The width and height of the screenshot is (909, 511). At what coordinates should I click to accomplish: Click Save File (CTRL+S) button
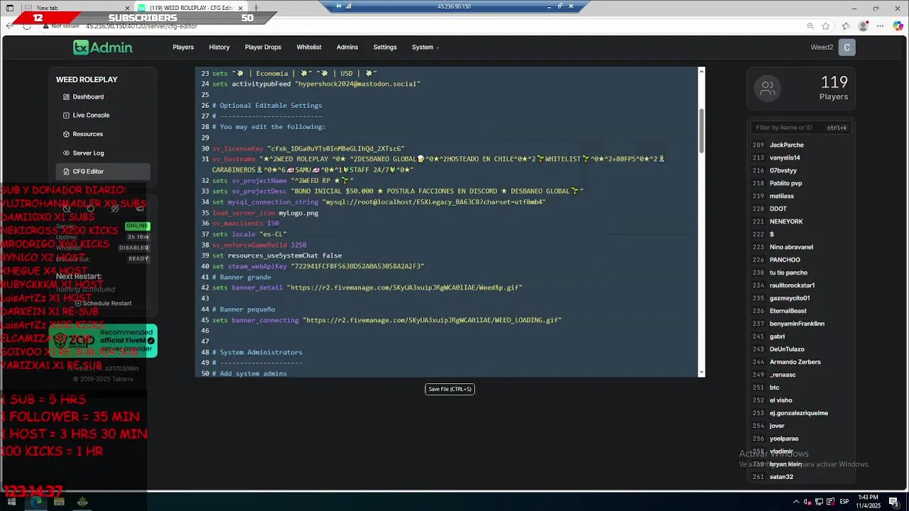450,389
